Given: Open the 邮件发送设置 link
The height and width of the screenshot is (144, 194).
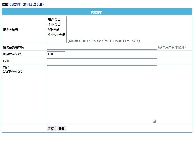Looking at the screenshot, I should pyautogui.click(x=33, y=4).
